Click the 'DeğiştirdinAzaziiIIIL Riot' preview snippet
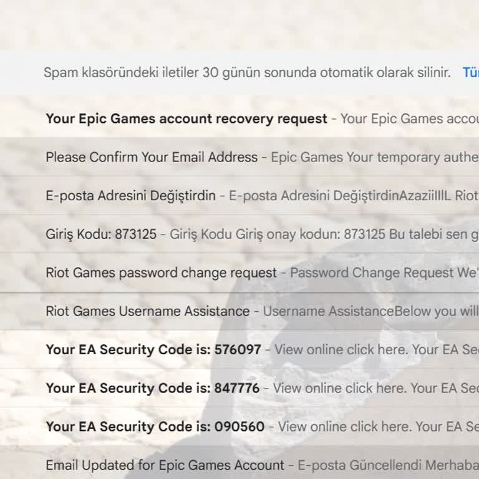479x479 pixels. [354, 196]
